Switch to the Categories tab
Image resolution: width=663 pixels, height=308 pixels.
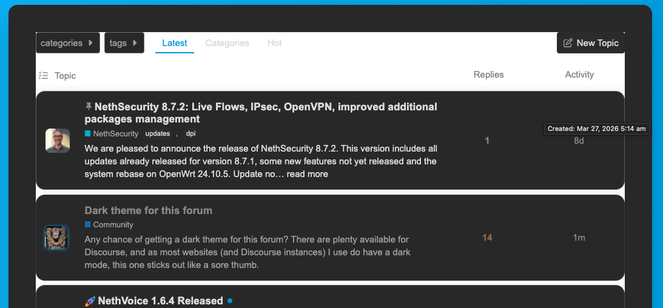click(227, 43)
